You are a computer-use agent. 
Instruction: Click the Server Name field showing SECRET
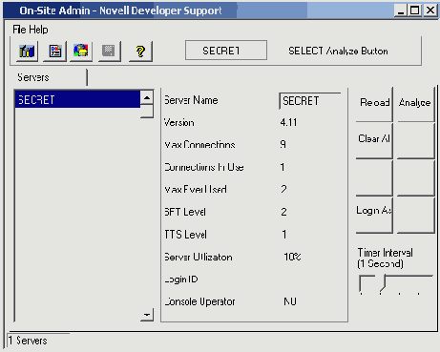tap(310, 101)
